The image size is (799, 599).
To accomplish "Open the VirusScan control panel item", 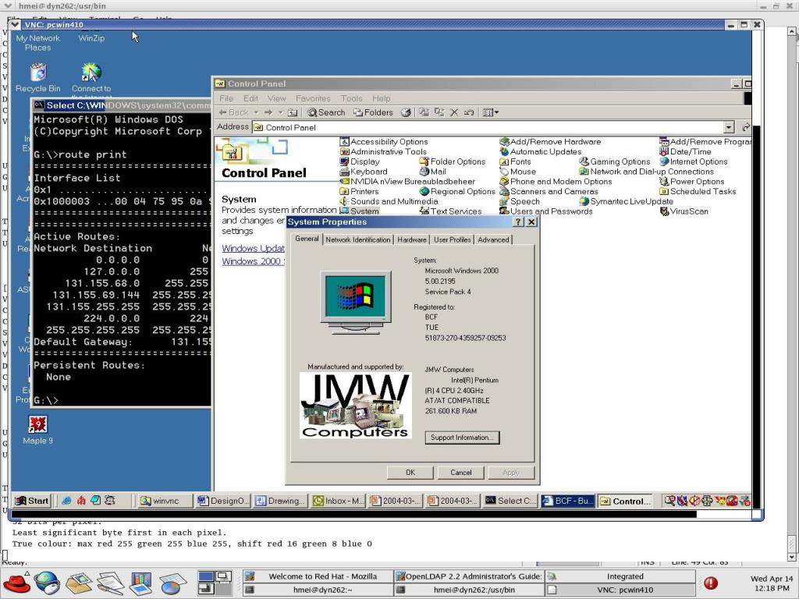I will 688,211.
